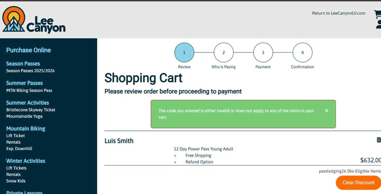
Task: Open Mountainside Yoga link
Action: click(24, 116)
